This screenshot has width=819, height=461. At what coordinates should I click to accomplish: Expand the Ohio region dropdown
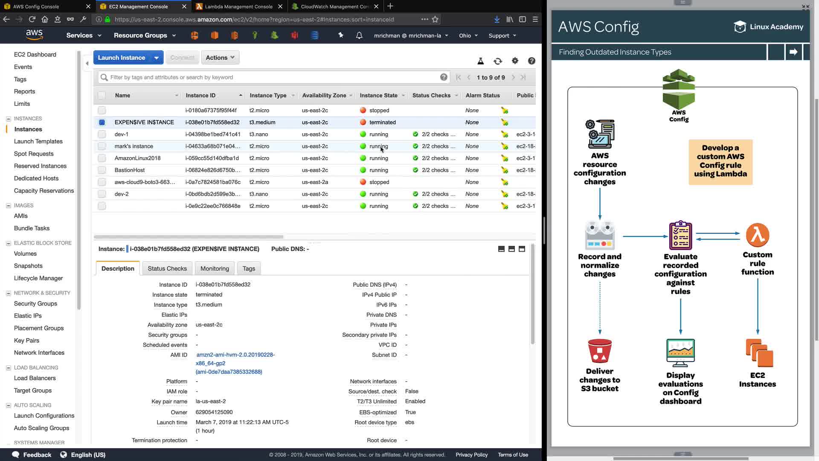[x=468, y=36]
